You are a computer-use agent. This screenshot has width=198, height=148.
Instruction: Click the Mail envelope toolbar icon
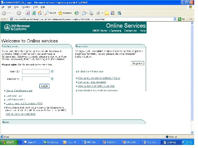[84, 13]
